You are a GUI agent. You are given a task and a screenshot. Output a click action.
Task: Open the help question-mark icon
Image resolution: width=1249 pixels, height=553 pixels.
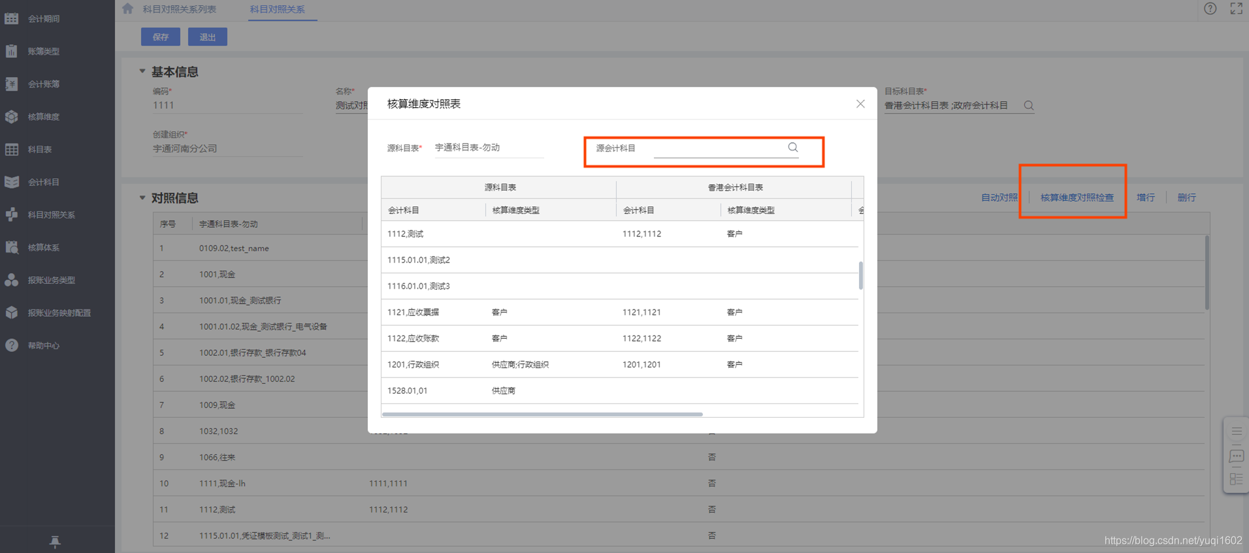click(x=1210, y=8)
